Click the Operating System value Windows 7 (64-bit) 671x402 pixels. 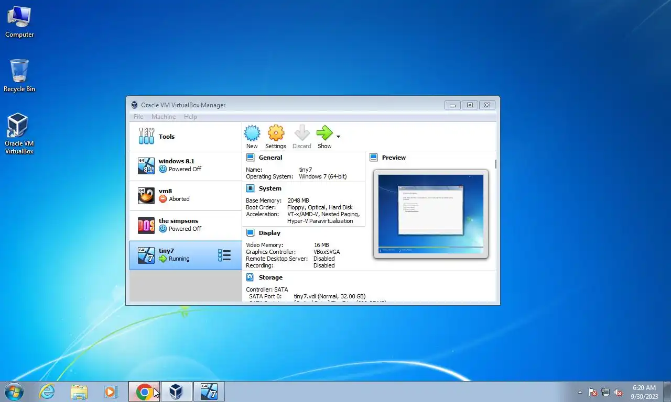pos(323,176)
